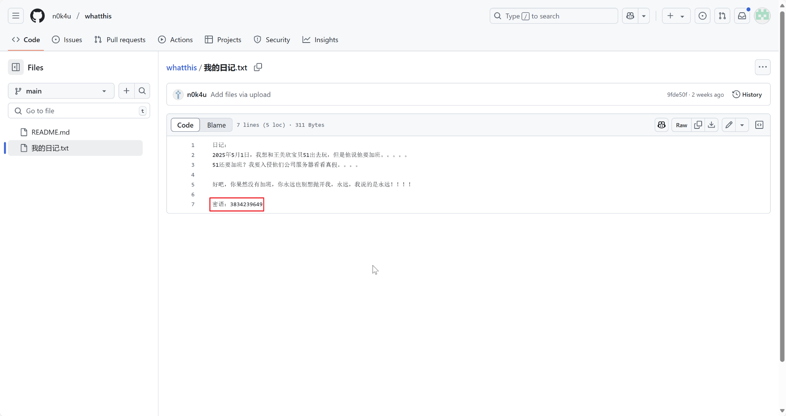
Task: Select the Code view toggle
Action: point(185,125)
